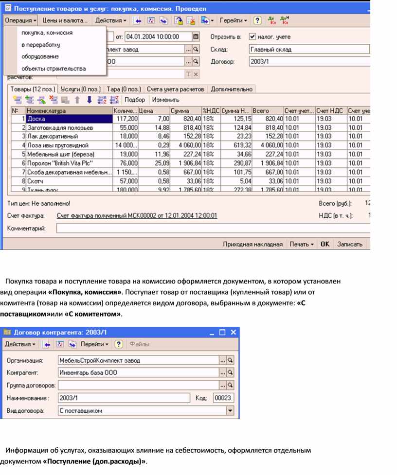Image resolution: width=397 pixels, height=475 pixels.
Task: Click the 'Цены и валюта...' button
Action: click(x=65, y=20)
